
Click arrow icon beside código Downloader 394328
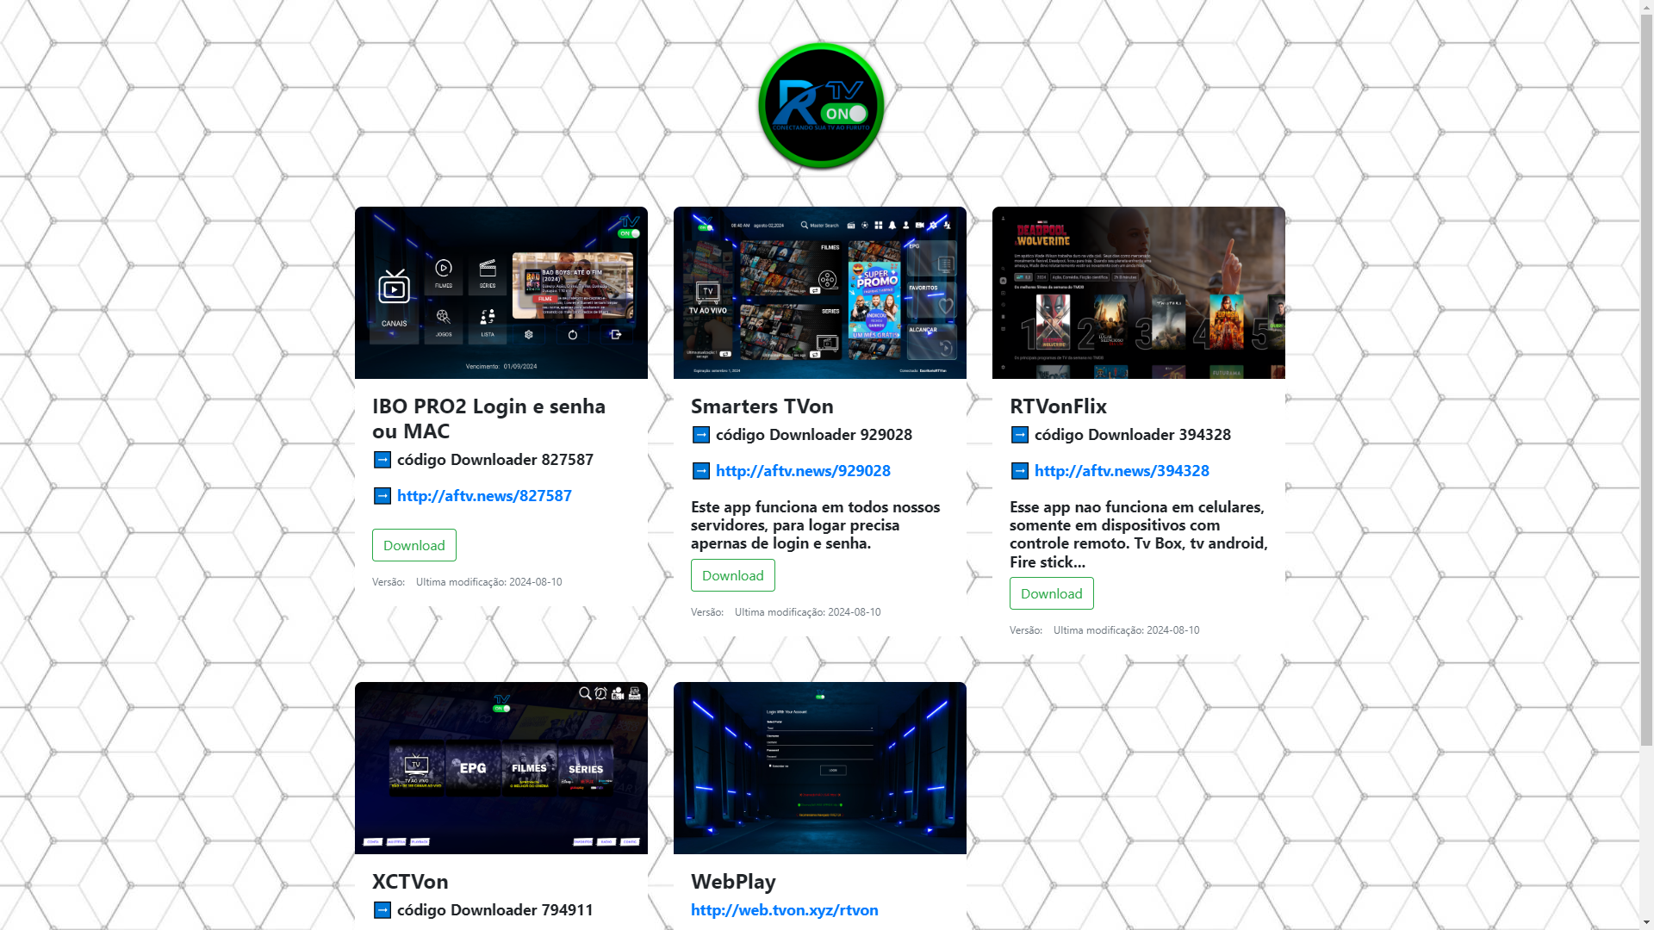(x=1020, y=435)
